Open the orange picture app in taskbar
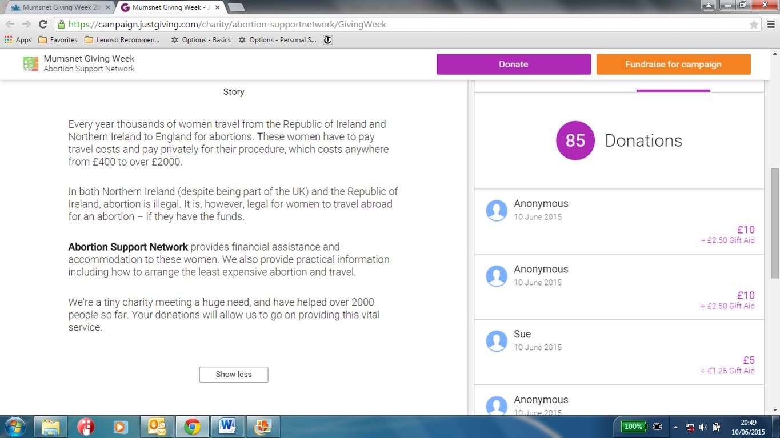 pos(263,427)
